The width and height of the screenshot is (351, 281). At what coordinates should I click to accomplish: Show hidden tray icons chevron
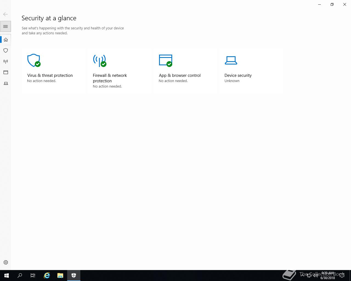(x=303, y=276)
